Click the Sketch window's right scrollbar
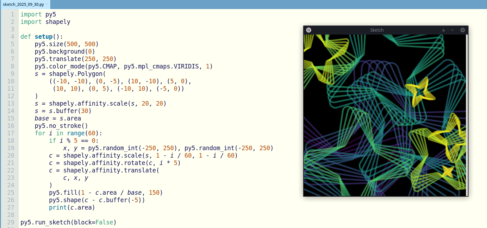This screenshot has height=228, width=487. coord(467,115)
